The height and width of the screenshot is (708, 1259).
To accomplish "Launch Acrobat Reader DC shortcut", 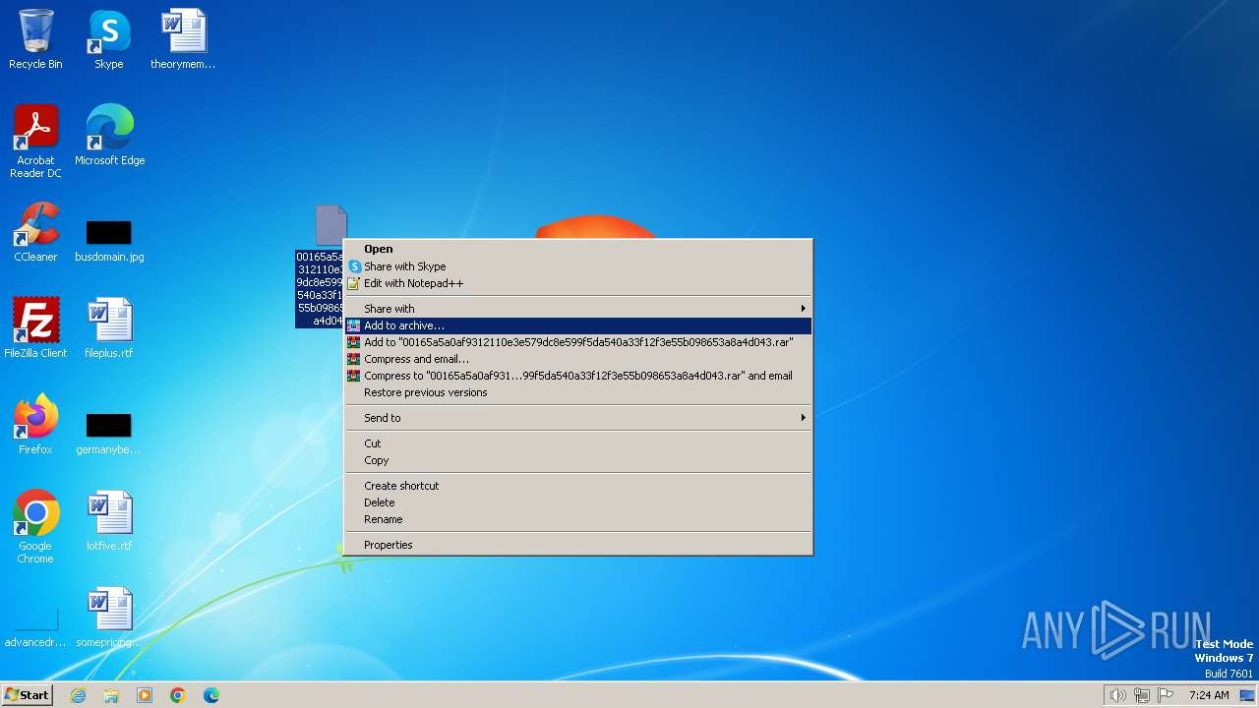I will 35,142.
